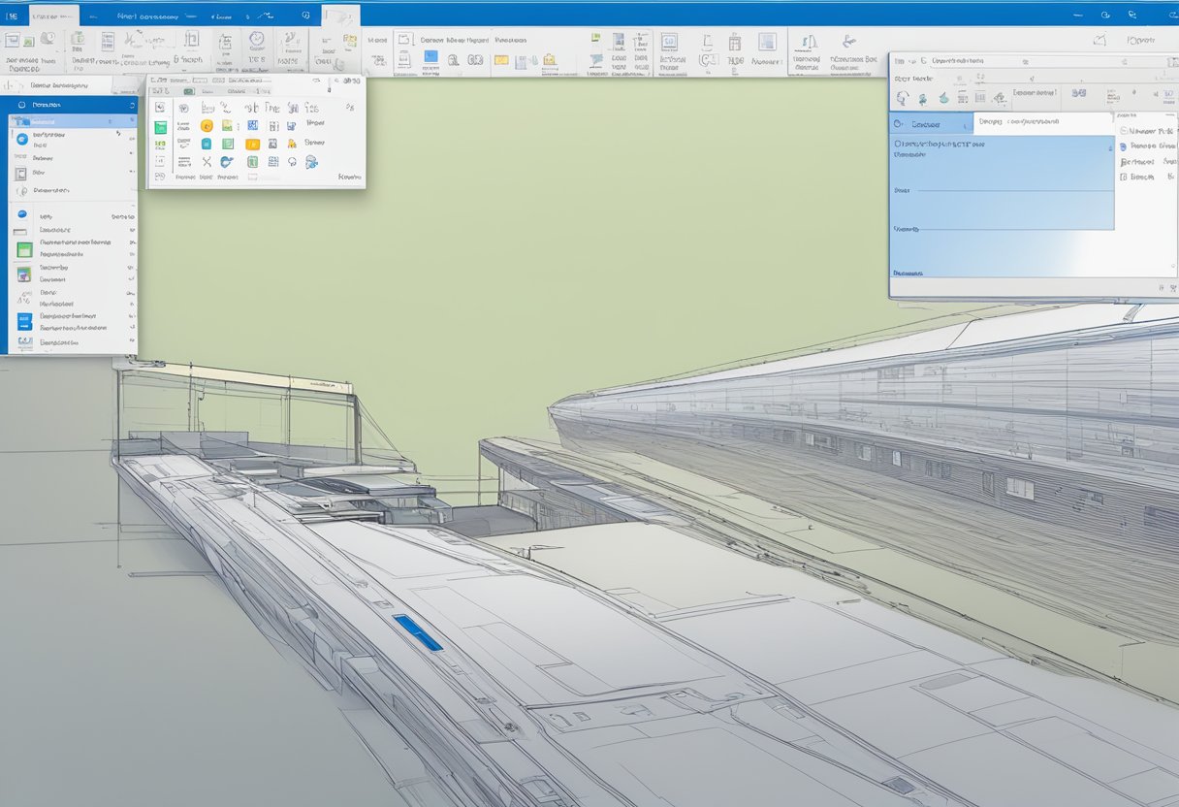1179x807 pixels.
Task: Select the green square icon in palette's left column
Action: tap(160, 126)
